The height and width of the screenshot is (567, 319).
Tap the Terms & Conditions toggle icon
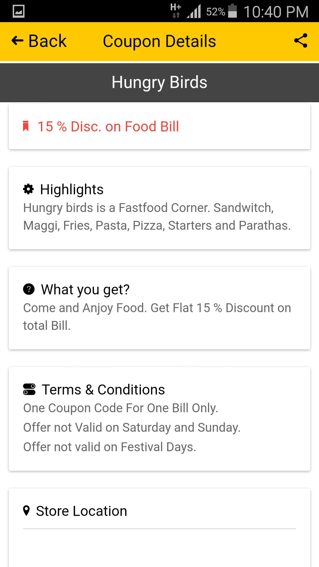(29, 389)
